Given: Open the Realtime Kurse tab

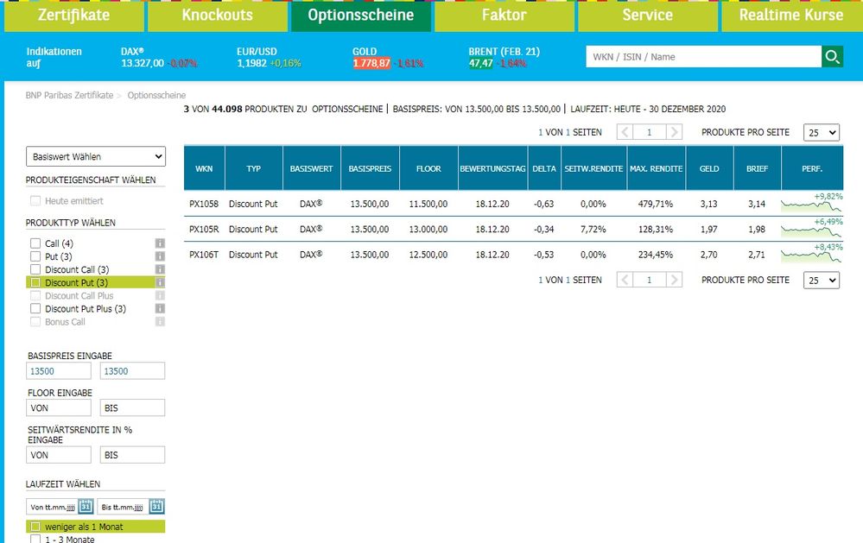Looking at the screenshot, I should point(791,16).
